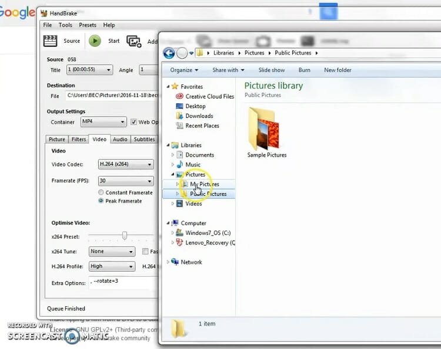Click Public Pictures in the address breadcrumb
This screenshot has height=349, width=441.
293,53
